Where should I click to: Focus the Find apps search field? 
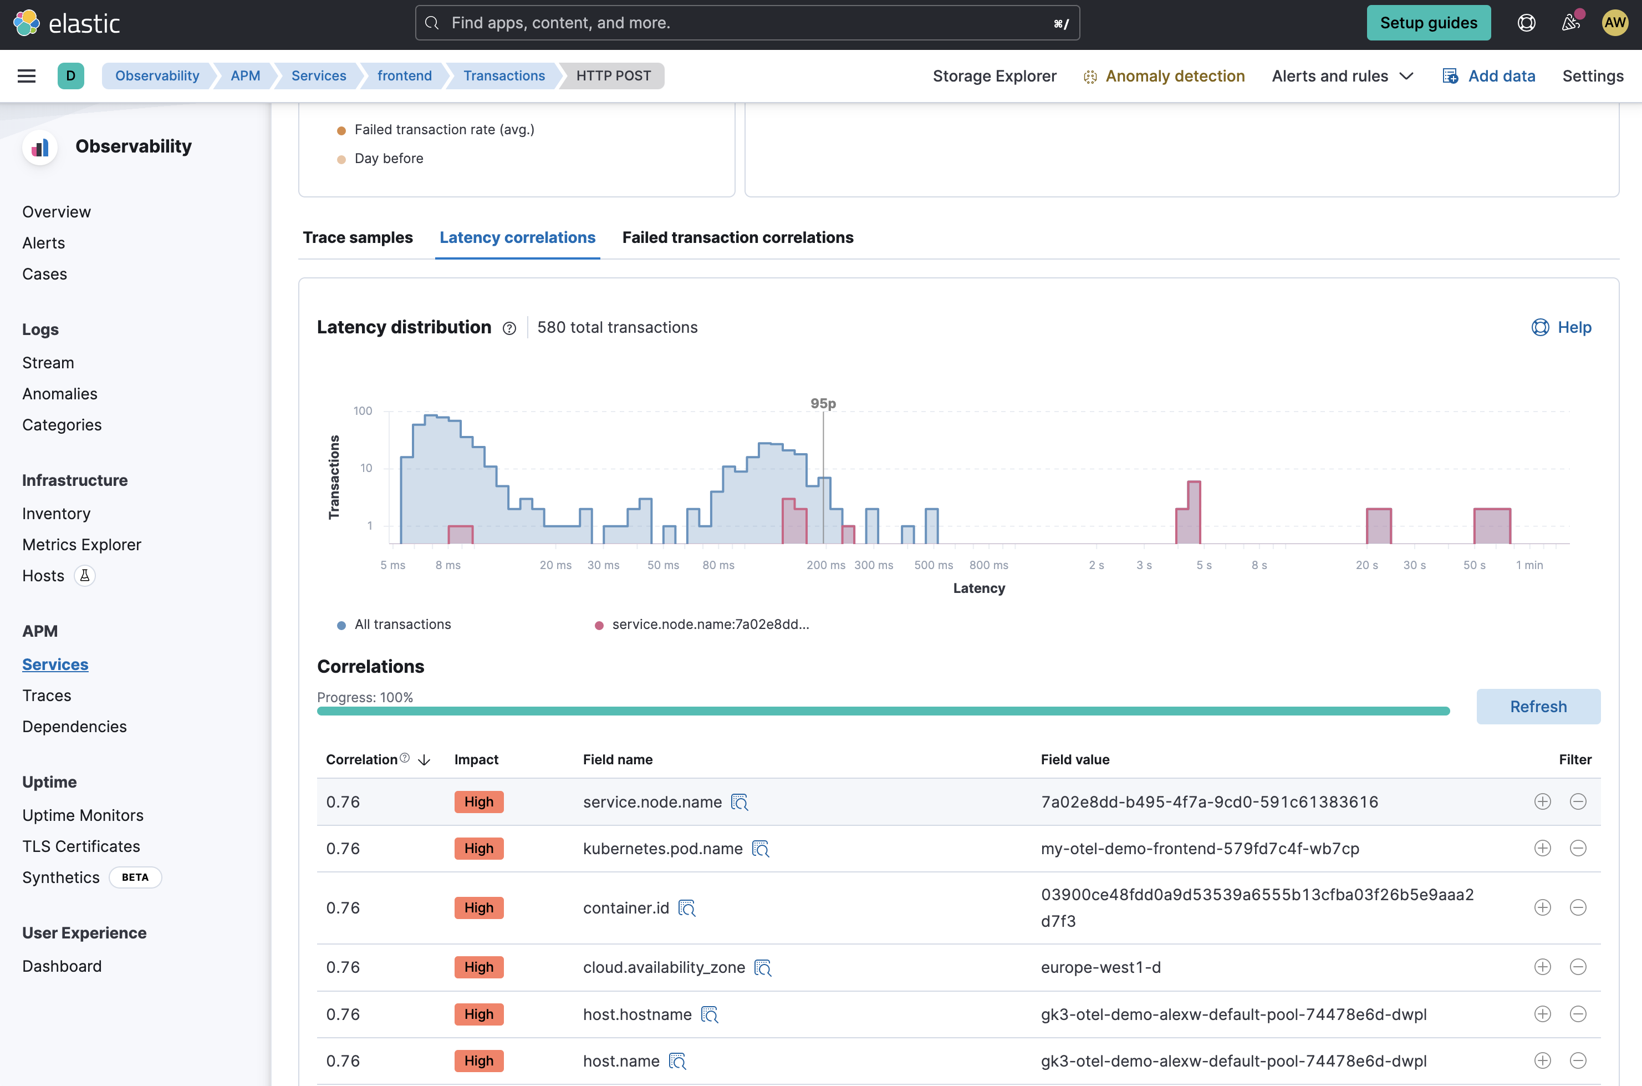click(747, 23)
